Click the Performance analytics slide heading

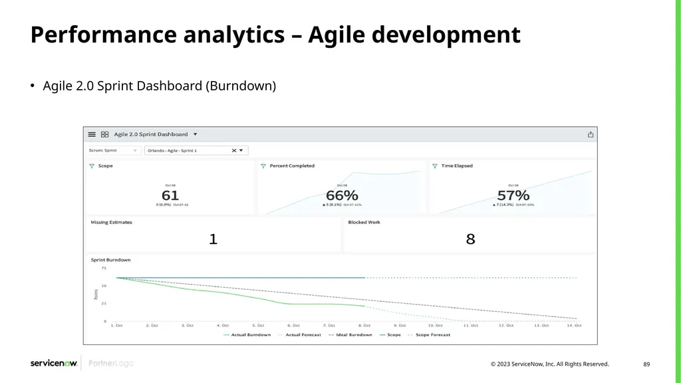[275, 35]
